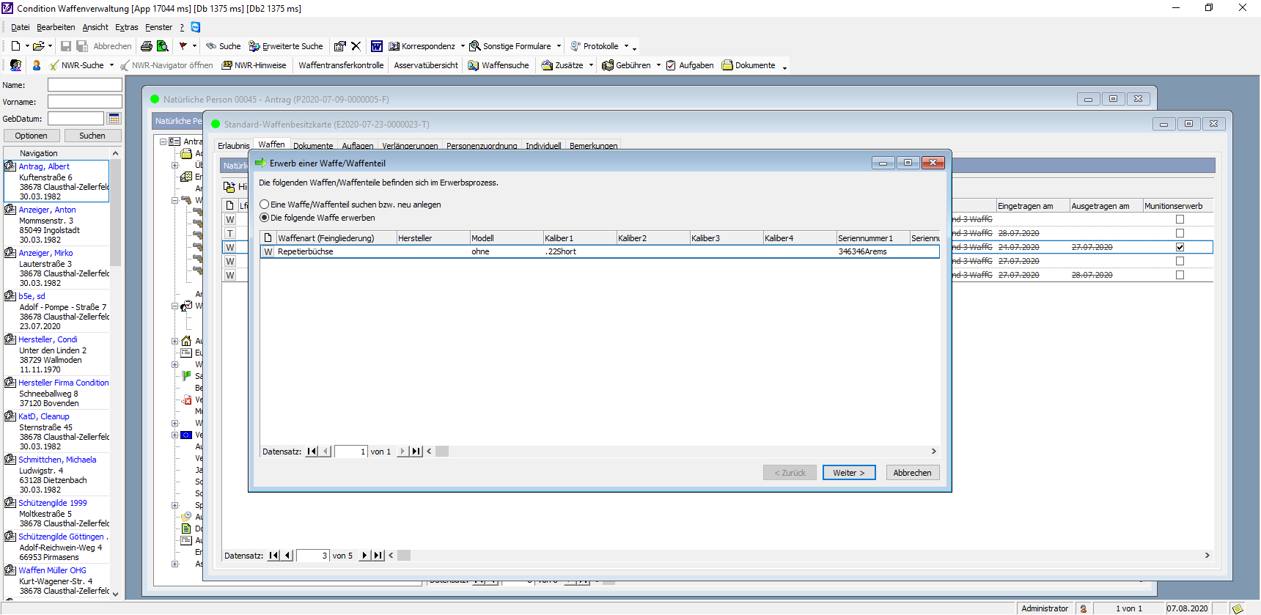Click the dialog's horizontal scrollbar thumb

click(x=442, y=452)
